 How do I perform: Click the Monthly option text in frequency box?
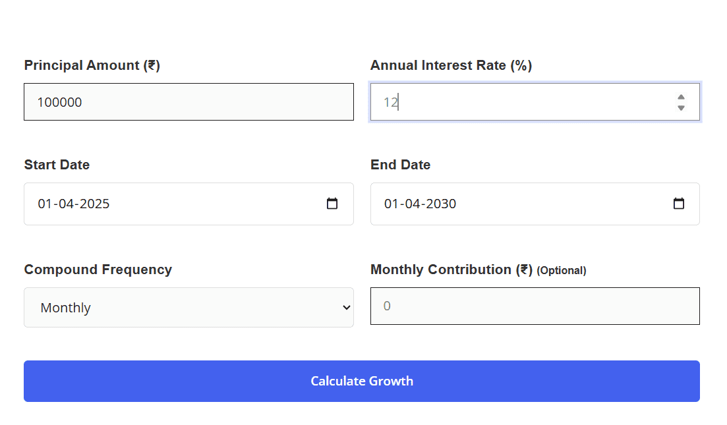click(66, 307)
